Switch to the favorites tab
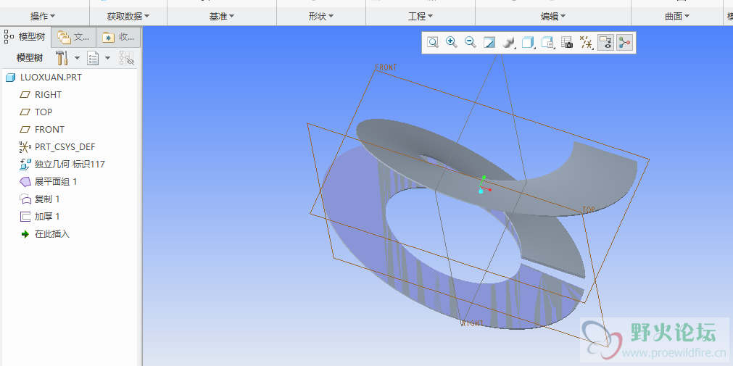 (x=118, y=37)
